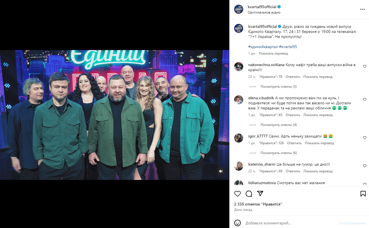This screenshot has width=369, height=228.
Task: Open the emoji picker smiley icon
Action: point(238,223)
